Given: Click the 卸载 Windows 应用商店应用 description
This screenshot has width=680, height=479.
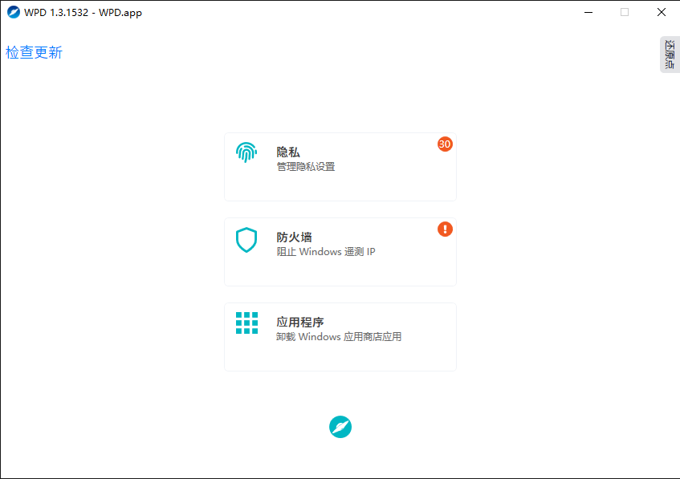Looking at the screenshot, I should point(339,336).
